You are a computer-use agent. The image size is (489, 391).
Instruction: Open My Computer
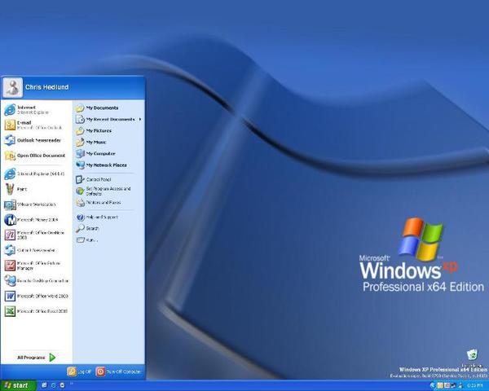point(108,154)
